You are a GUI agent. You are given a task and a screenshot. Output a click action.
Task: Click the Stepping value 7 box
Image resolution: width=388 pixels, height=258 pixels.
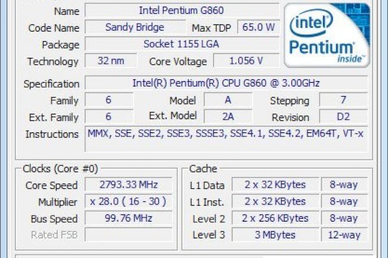(343, 100)
